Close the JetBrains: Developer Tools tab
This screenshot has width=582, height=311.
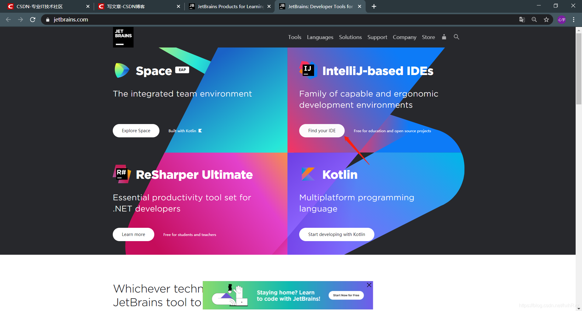[x=360, y=6]
